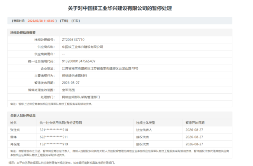Click the 姓名 column header

point(13,123)
